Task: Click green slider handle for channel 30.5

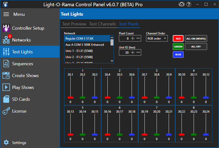Action: 120,98
